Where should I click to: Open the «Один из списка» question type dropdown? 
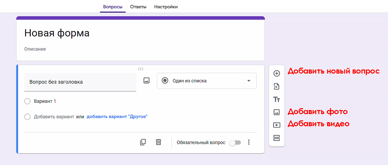pyautogui.click(x=207, y=81)
